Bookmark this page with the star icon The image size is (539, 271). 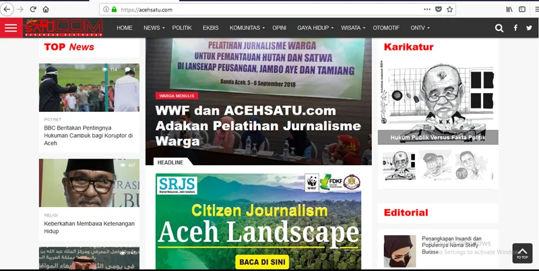pyautogui.click(x=449, y=9)
